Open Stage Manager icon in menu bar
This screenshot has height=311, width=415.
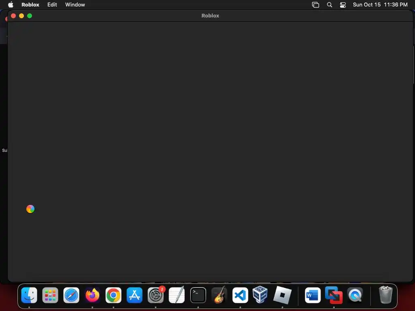[x=315, y=5]
